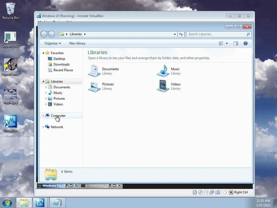Image resolution: width=277 pixels, height=208 pixels.
Task: Click the taskbar clock showing 11:51 AM
Action: click(x=263, y=201)
